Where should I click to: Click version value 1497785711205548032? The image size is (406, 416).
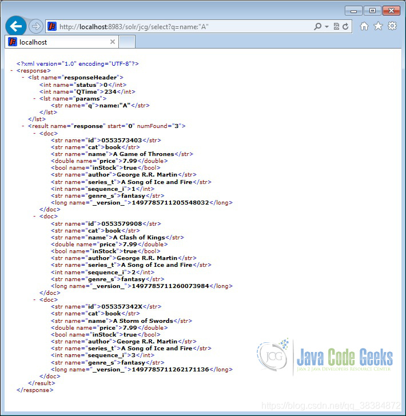tap(170, 203)
